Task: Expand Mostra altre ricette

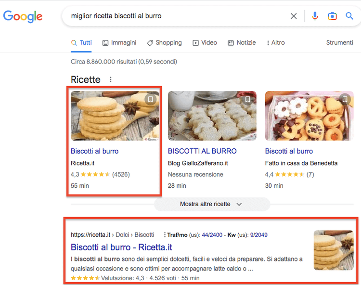Action: (212, 204)
